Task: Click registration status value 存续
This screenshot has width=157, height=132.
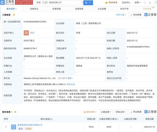Action: pyautogui.click(x=78, y=33)
